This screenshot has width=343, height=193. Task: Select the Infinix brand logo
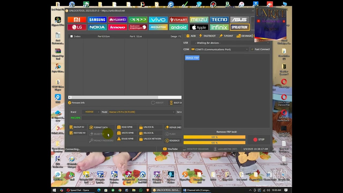pyautogui.click(x=219, y=27)
